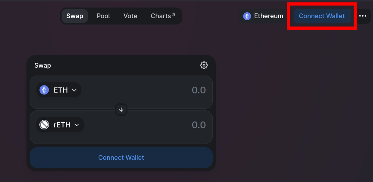This screenshot has height=182, width=373.
Task: Click the top-right Connect Wallet button
Action: point(322,16)
